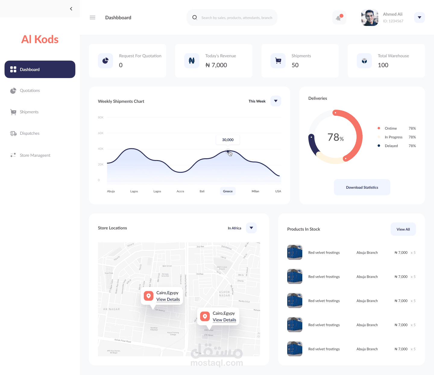
Task: Open the This Week dropdown
Action: coord(275,101)
